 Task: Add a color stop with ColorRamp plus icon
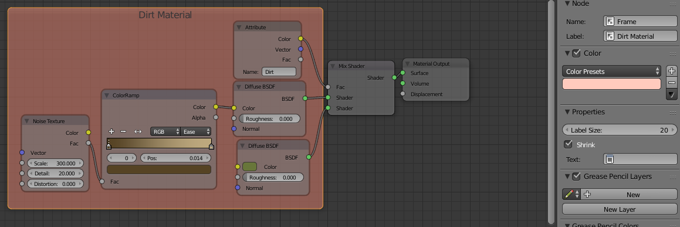pos(111,131)
